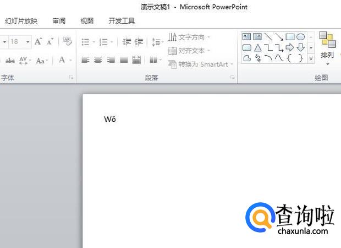
Task: Select the oval shape in shapes gallery
Action: click(x=301, y=37)
